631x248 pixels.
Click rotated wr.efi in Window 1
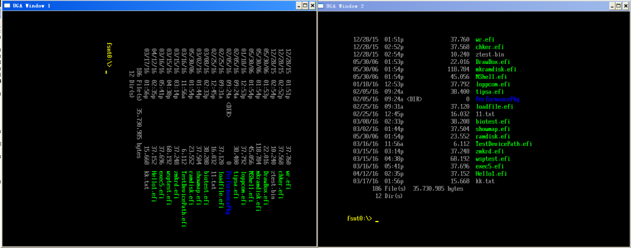click(288, 180)
